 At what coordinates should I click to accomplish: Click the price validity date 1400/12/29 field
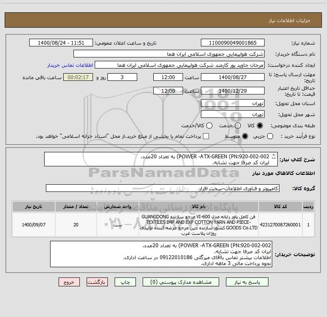point(233,91)
